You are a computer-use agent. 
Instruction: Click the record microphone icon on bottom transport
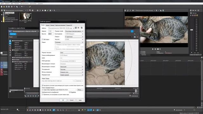click(x=28, y=110)
